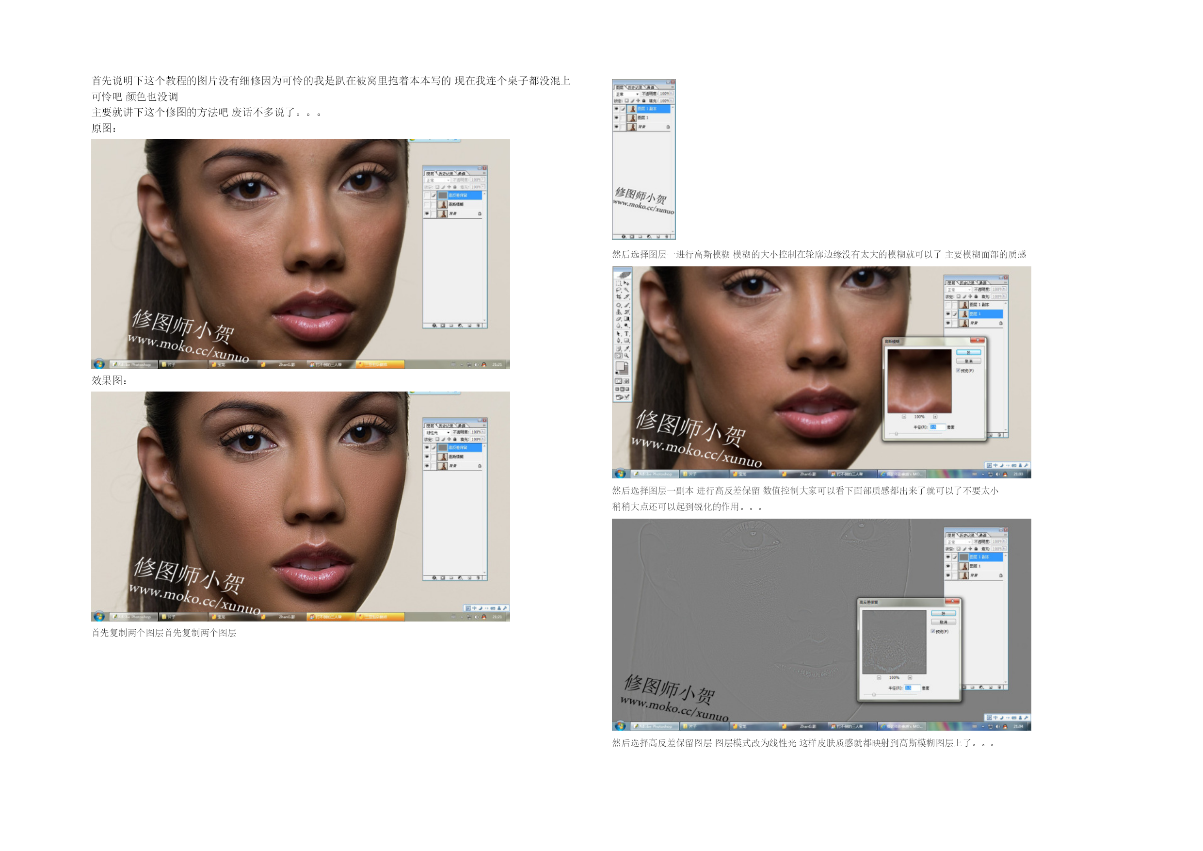Click radius input field in High Pass dialog

click(913, 688)
